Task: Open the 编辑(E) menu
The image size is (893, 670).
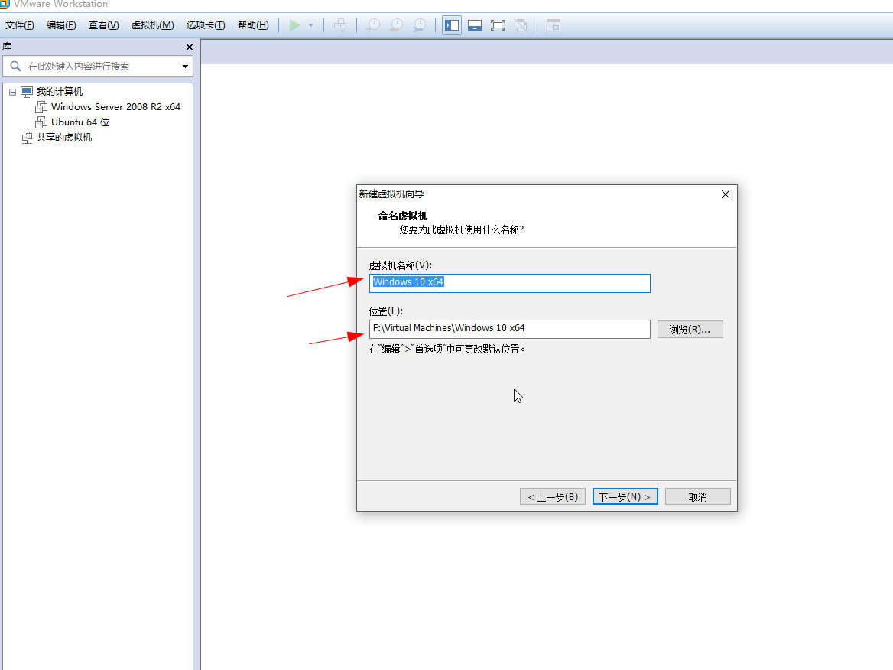Action: 61,25
